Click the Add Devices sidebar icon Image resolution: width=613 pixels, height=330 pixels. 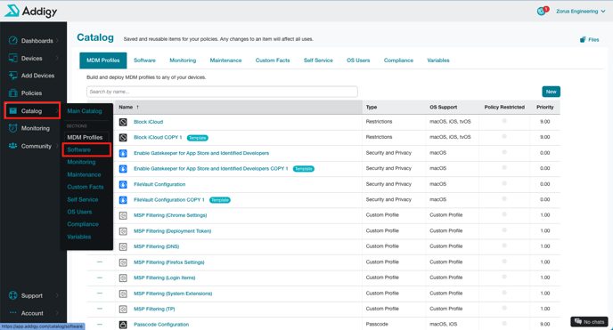(x=12, y=76)
